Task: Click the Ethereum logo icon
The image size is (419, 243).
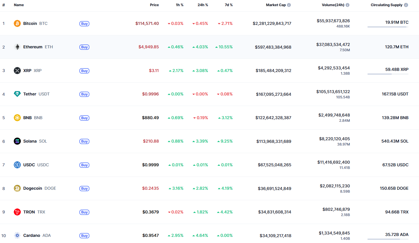Action: click(x=17, y=47)
